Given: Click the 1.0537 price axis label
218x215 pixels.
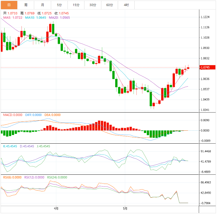Looking at the screenshot, I should pos(205,89).
